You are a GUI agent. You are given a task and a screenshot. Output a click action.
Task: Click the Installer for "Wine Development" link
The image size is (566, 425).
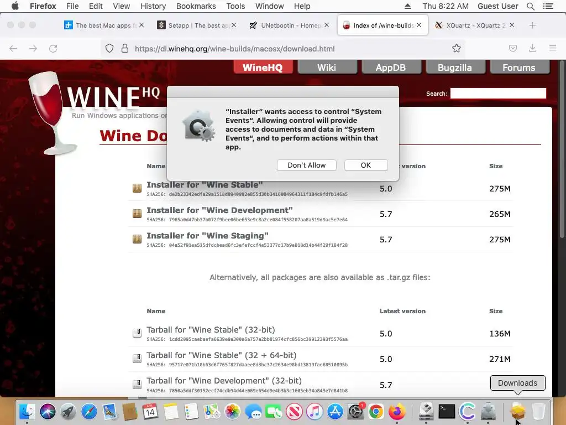point(219,210)
